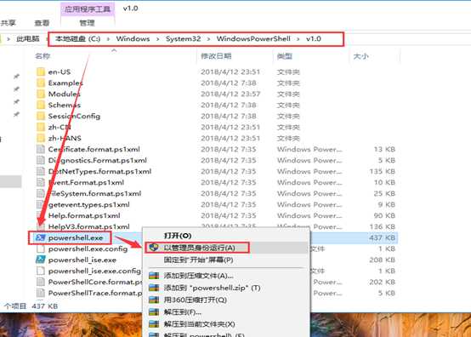
Task: Click the powershell.exe.config file icon
Action: point(40,248)
